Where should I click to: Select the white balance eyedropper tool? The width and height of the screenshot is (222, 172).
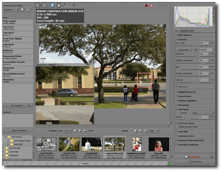63,5
